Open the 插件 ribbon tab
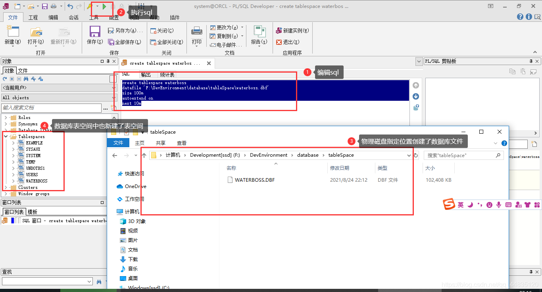The image size is (542, 292). (175, 17)
